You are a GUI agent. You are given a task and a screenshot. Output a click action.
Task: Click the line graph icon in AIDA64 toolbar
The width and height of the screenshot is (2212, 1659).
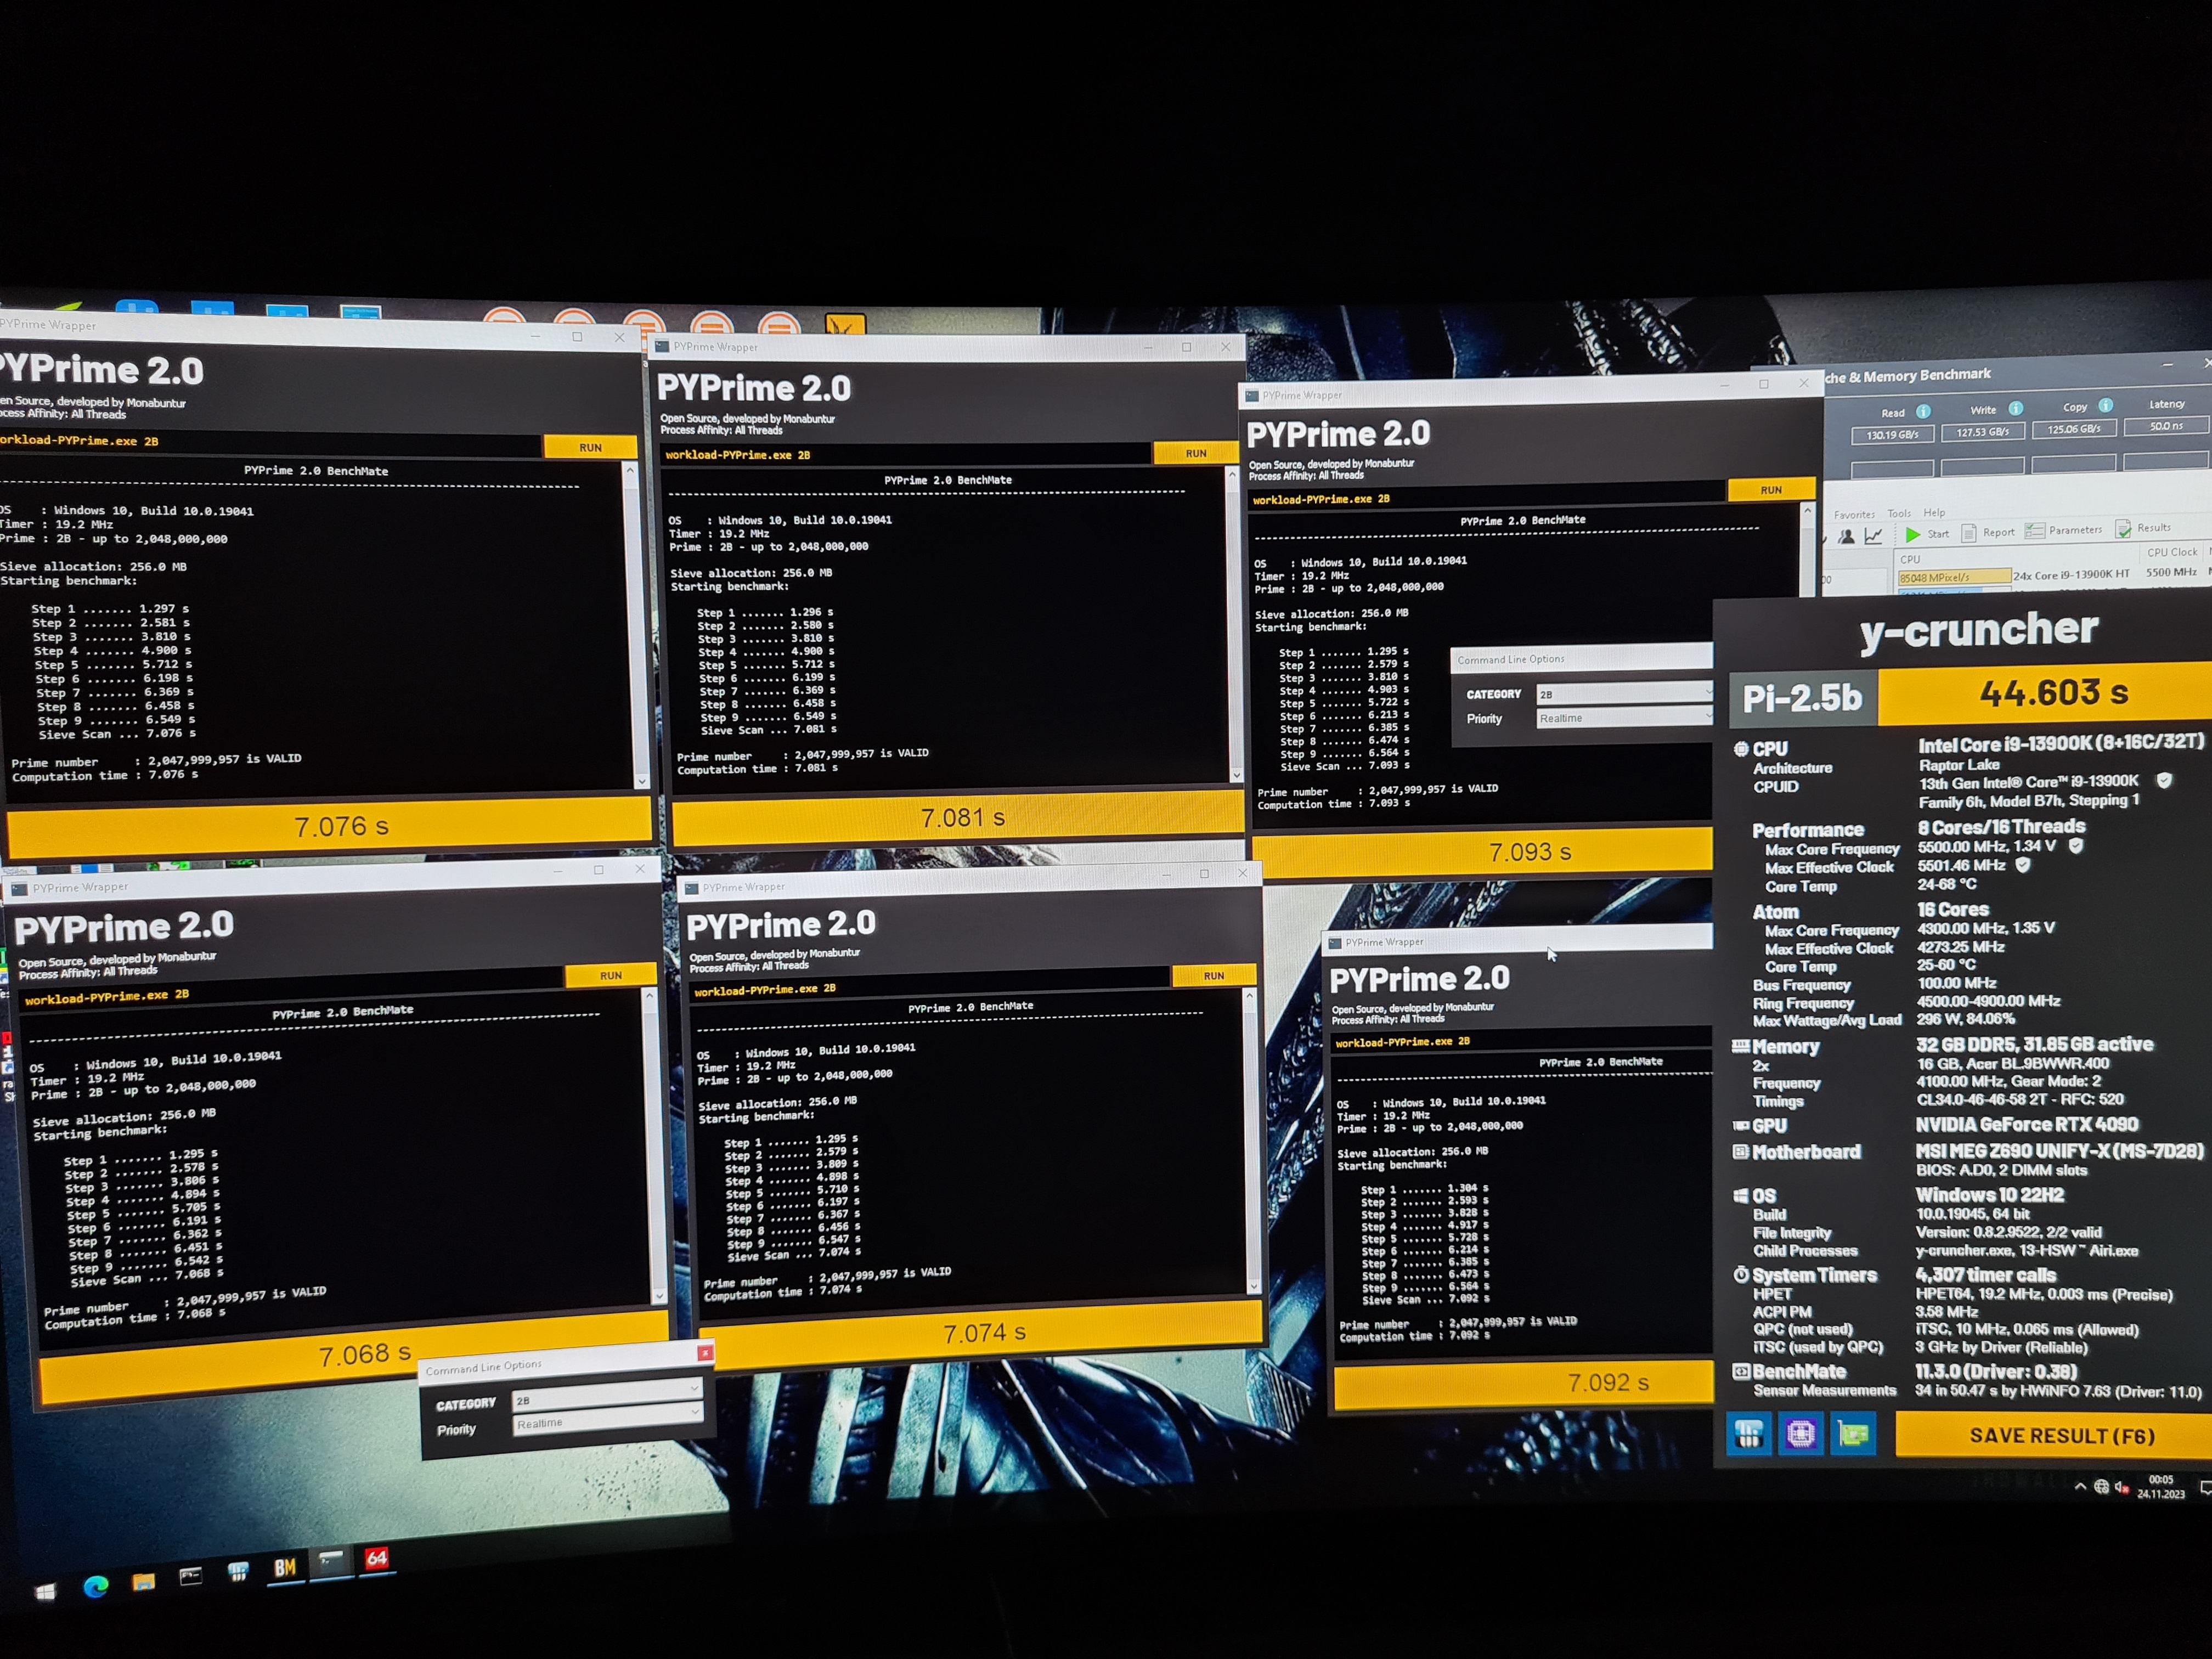point(1873,537)
